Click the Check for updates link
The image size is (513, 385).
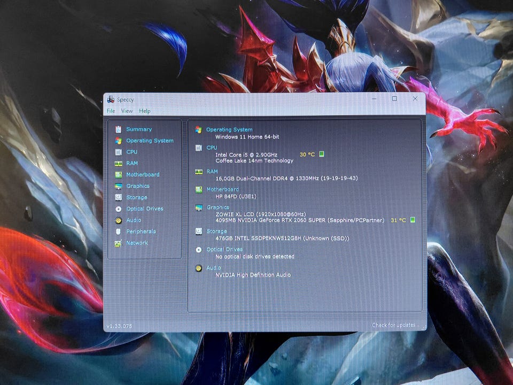[x=395, y=325]
